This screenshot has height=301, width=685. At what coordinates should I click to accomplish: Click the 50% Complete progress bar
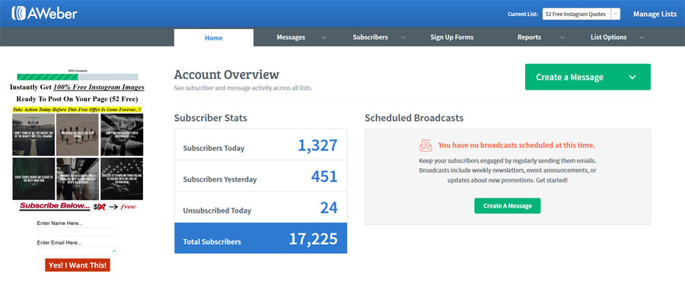pyautogui.click(x=78, y=77)
